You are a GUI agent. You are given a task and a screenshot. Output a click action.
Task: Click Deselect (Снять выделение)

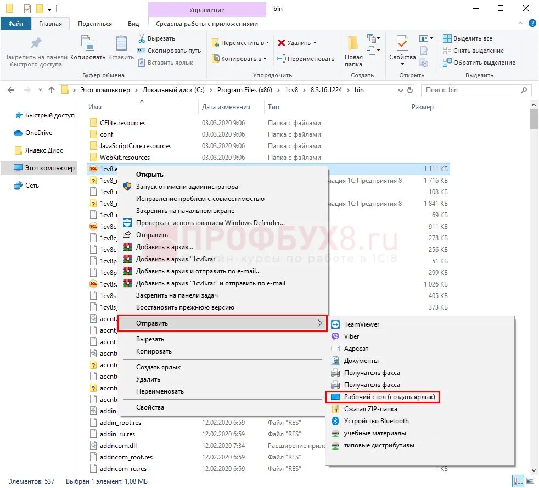[473, 51]
